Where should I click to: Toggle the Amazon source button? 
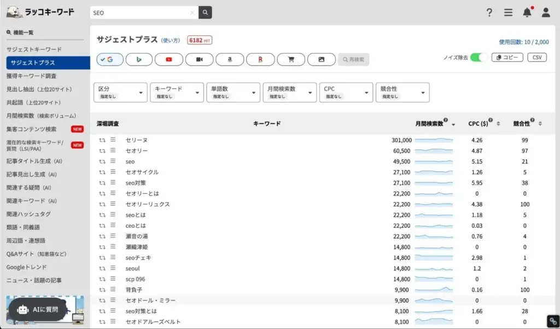point(230,59)
